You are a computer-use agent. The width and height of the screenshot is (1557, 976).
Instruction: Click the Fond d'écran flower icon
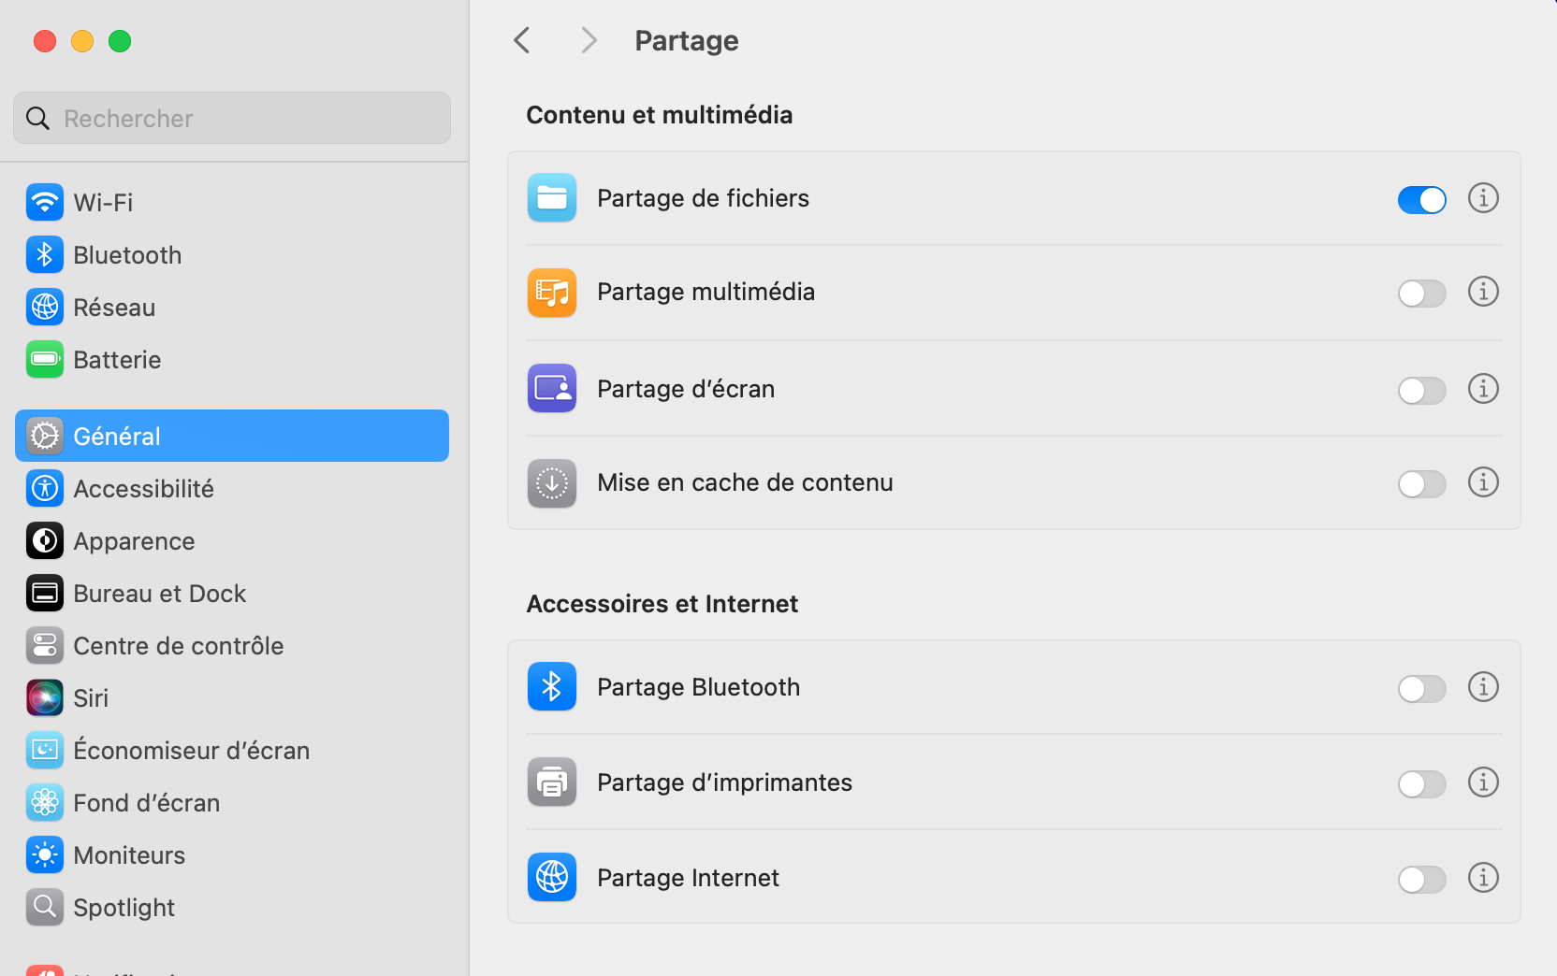point(45,802)
